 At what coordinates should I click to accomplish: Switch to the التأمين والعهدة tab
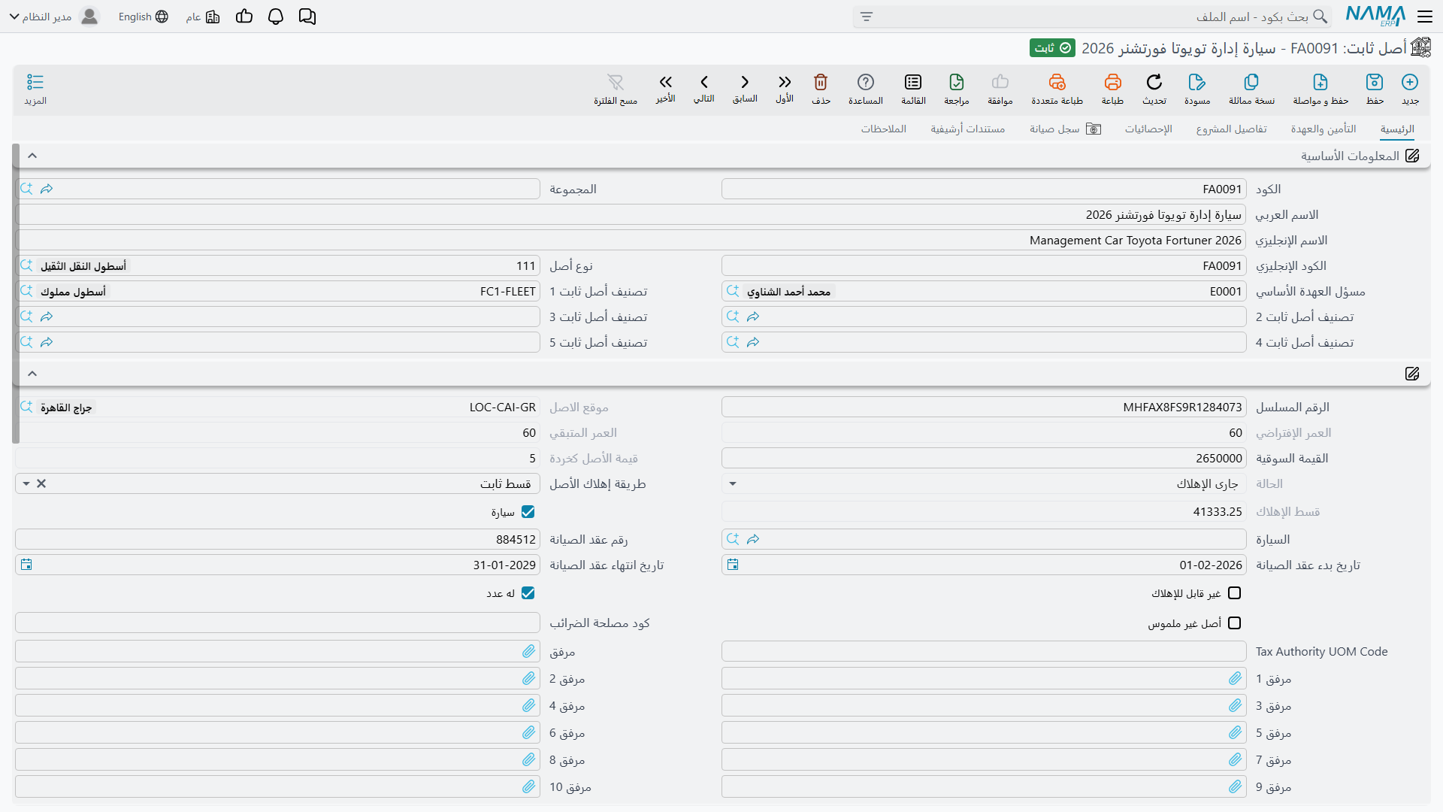(1324, 129)
